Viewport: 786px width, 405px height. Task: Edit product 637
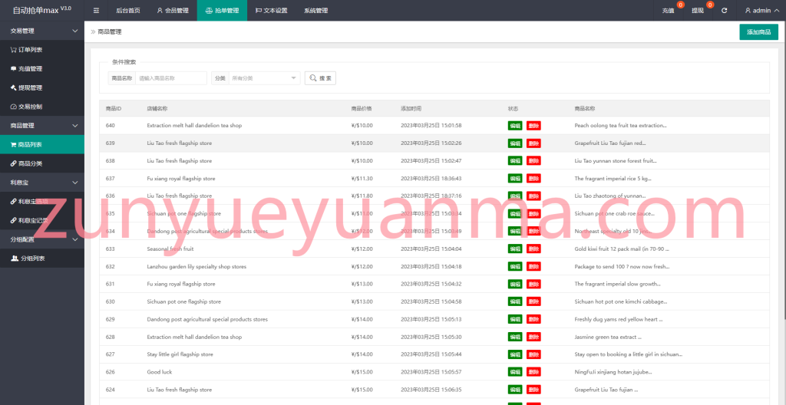click(515, 179)
